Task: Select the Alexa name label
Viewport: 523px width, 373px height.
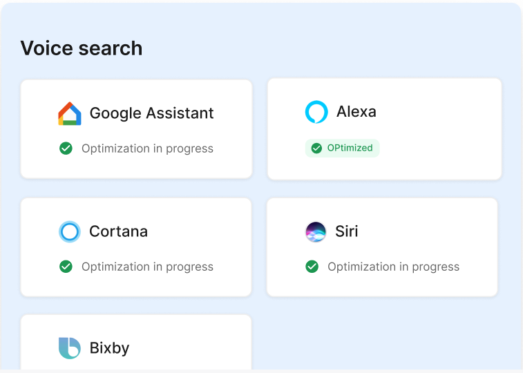Action: pos(356,112)
